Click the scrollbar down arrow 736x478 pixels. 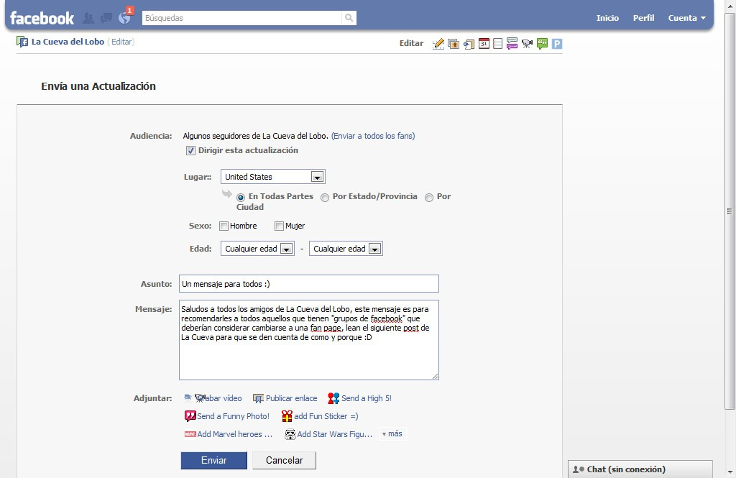[x=730, y=472]
